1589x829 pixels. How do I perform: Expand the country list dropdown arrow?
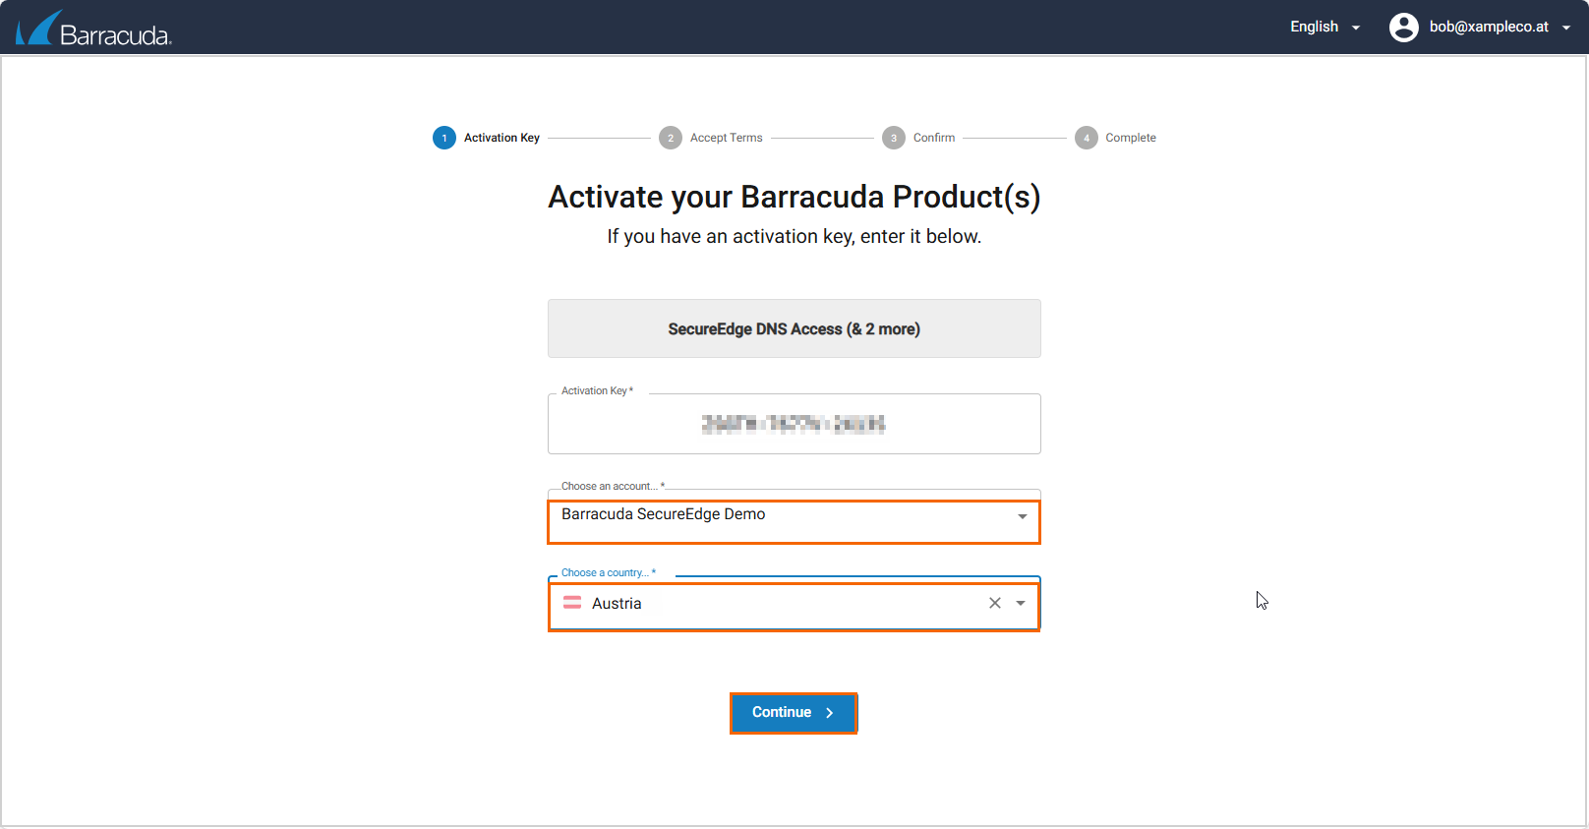(x=1021, y=603)
